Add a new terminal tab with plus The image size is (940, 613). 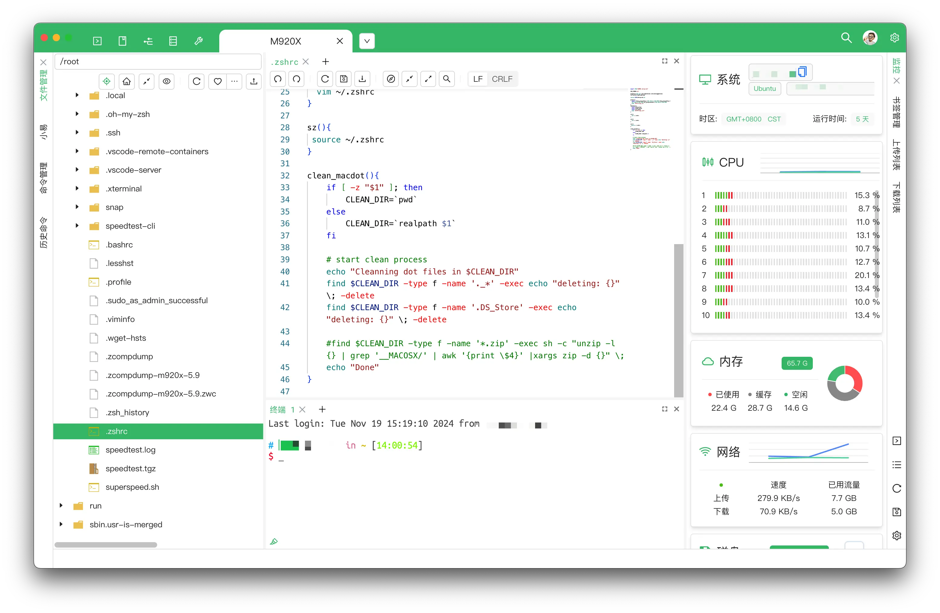[x=322, y=409]
